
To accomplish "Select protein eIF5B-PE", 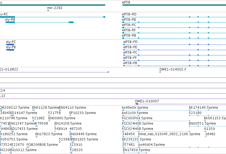I will point(130,47).
